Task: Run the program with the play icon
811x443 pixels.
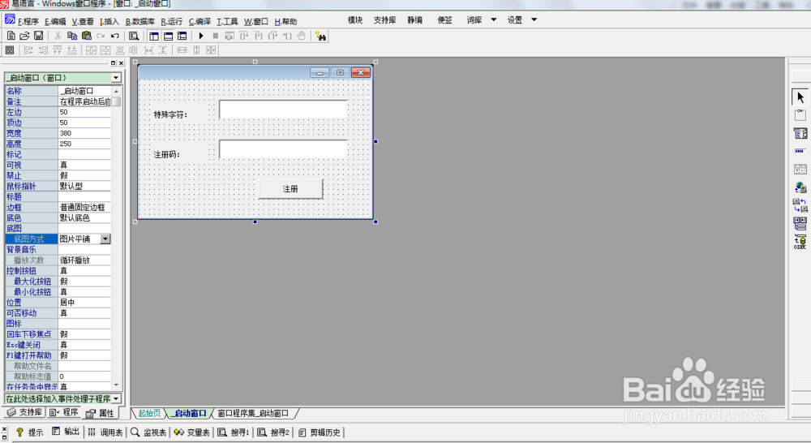Action: pyautogui.click(x=201, y=36)
